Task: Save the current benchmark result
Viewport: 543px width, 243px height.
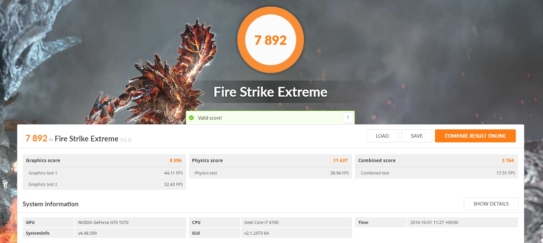Action: click(417, 136)
